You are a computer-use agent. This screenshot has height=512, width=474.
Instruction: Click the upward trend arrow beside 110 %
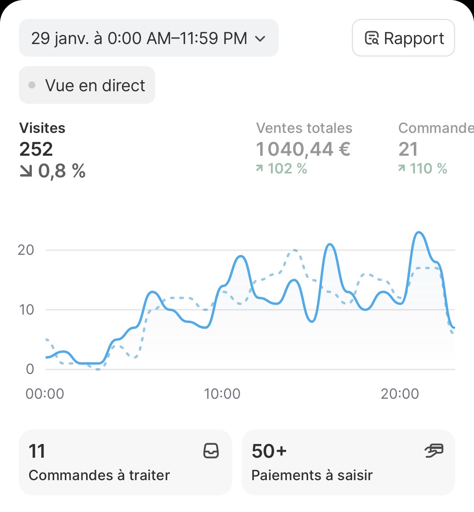tap(402, 168)
